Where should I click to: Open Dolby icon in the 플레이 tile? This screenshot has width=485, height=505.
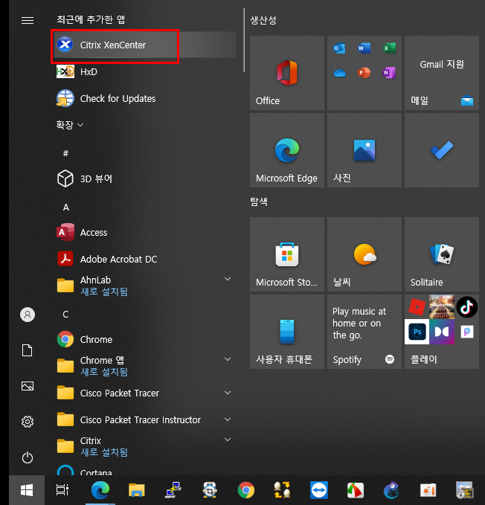[442, 332]
